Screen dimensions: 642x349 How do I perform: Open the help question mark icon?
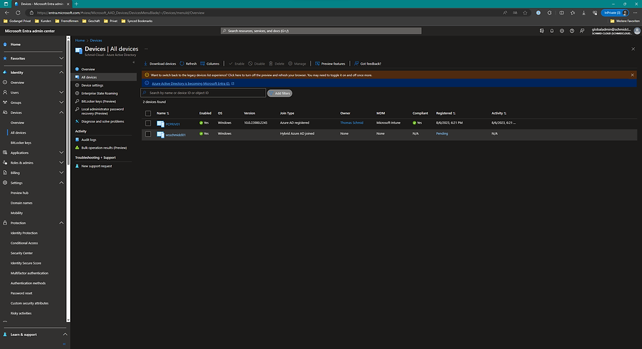(x=572, y=31)
